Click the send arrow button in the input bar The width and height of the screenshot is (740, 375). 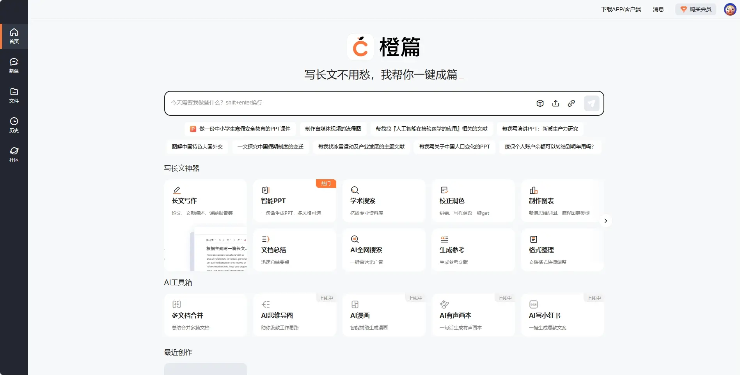coord(591,103)
